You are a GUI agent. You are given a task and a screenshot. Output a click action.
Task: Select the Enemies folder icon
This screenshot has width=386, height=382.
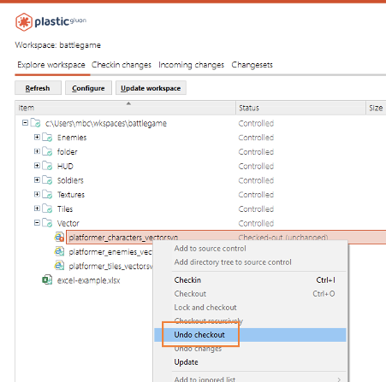point(47,138)
